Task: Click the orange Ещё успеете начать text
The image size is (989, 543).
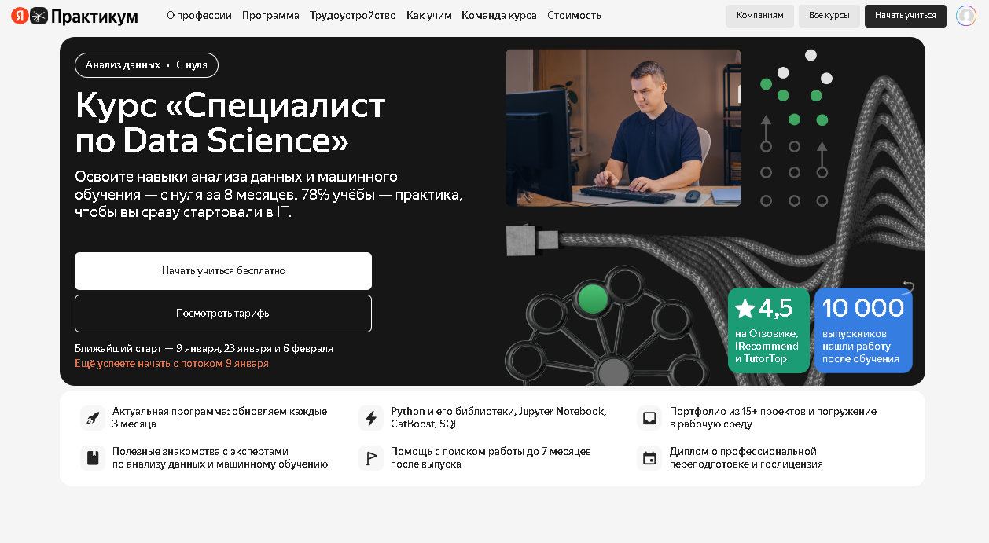Action: point(171,364)
